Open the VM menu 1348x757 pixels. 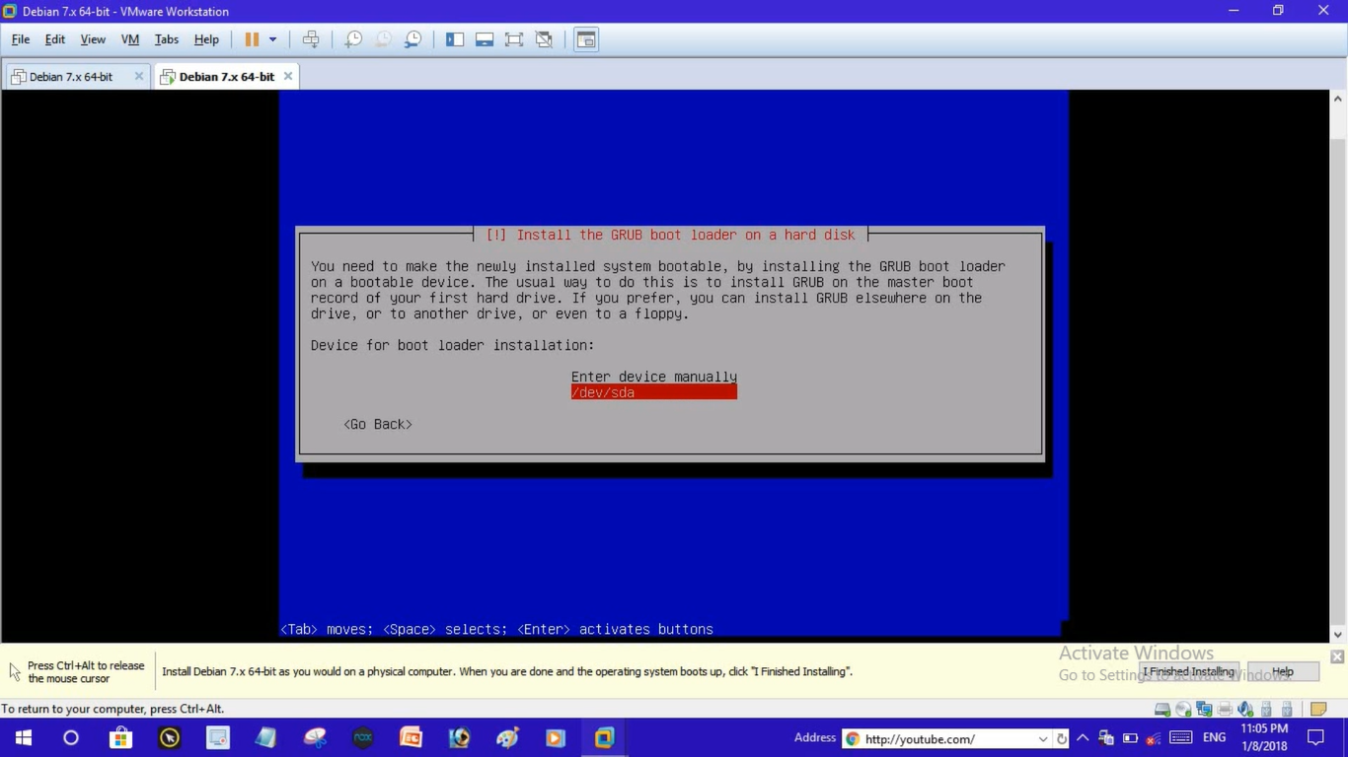tap(129, 39)
